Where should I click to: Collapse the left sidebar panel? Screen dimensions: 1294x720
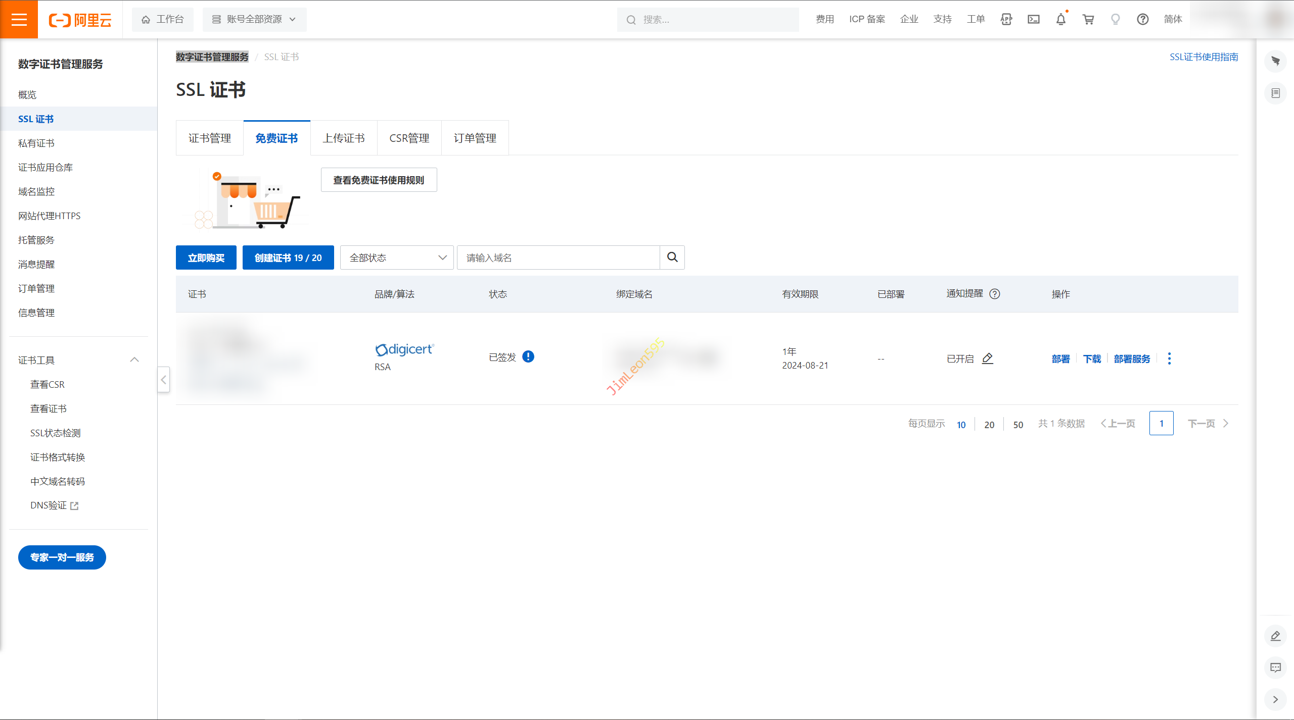(163, 380)
